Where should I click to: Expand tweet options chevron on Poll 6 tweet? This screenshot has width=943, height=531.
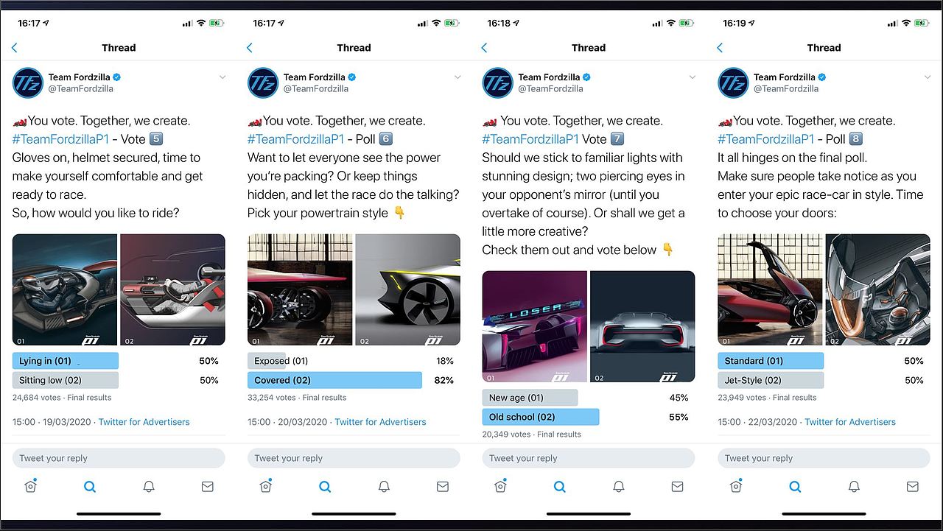[x=458, y=77]
